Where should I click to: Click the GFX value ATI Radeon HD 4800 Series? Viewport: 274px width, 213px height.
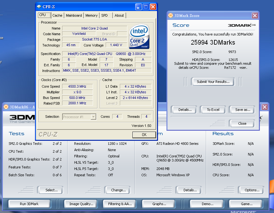point(178,144)
